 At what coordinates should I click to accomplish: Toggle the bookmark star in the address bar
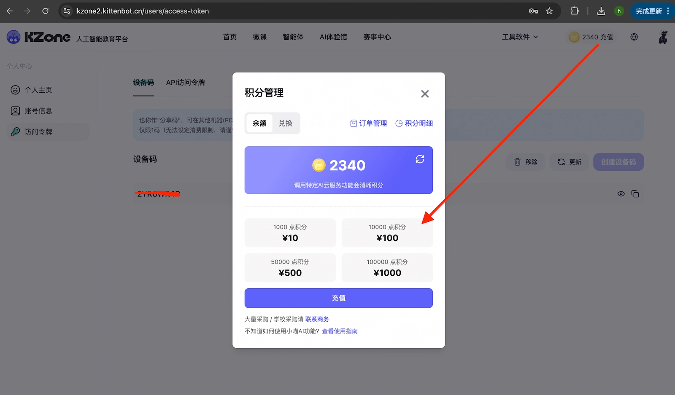tap(549, 11)
